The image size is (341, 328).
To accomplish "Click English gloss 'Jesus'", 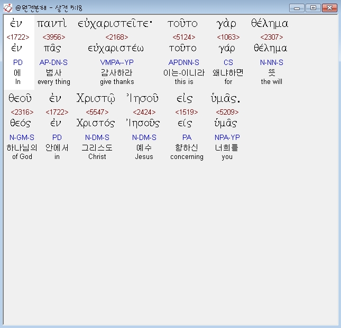I will click(x=144, y=157).
